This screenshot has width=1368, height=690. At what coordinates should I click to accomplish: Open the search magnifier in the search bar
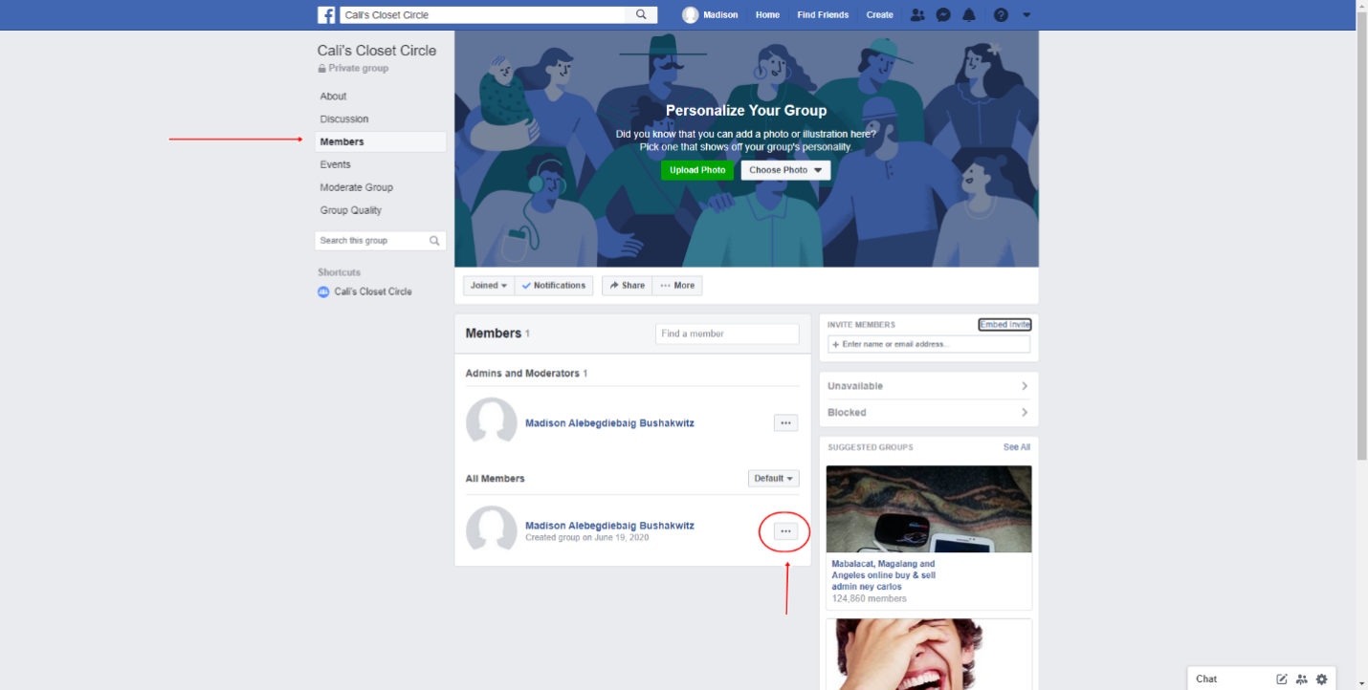click(641, 14)
